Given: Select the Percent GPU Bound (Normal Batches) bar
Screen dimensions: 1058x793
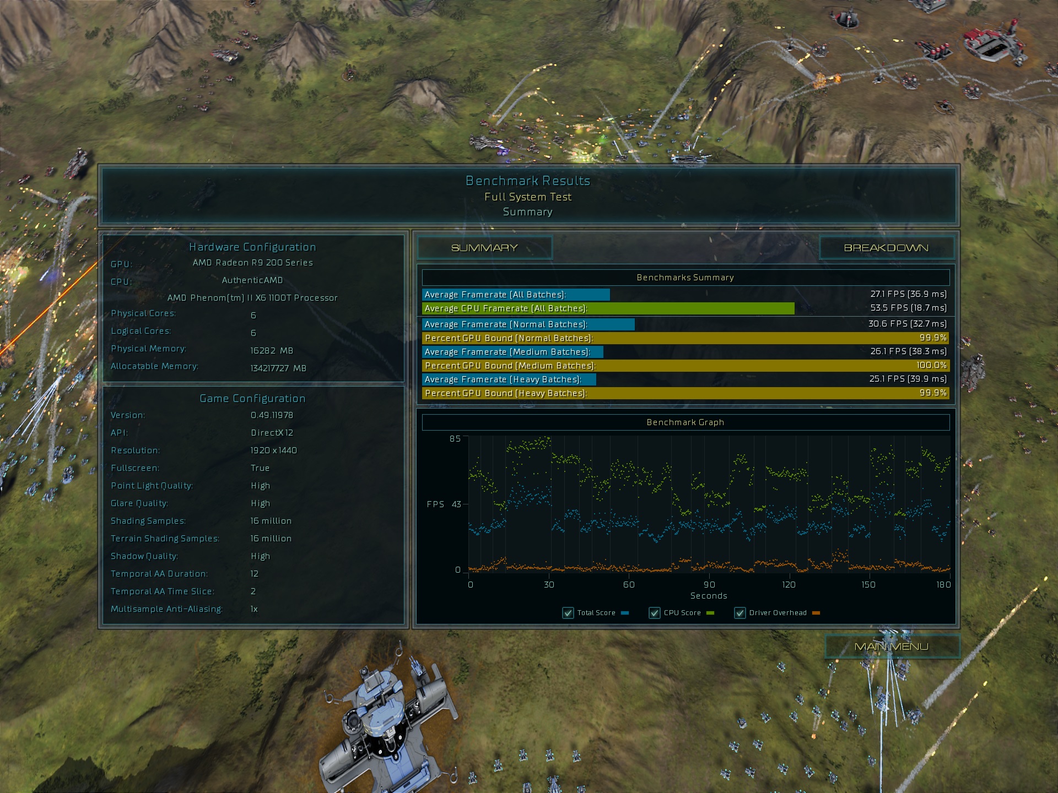Looking at the screenshot, I should (x=685, y=338).
